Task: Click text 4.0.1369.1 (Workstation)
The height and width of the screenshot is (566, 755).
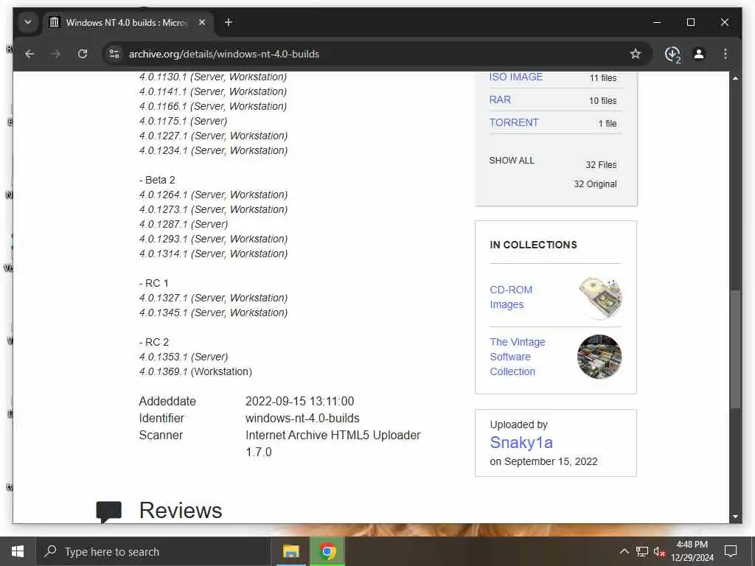Action: [x=195, y=371]
